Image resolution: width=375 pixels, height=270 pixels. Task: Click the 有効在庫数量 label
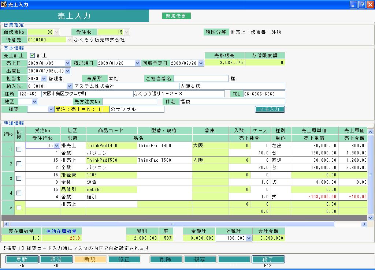pyautogui.click(x=62, y=231)
